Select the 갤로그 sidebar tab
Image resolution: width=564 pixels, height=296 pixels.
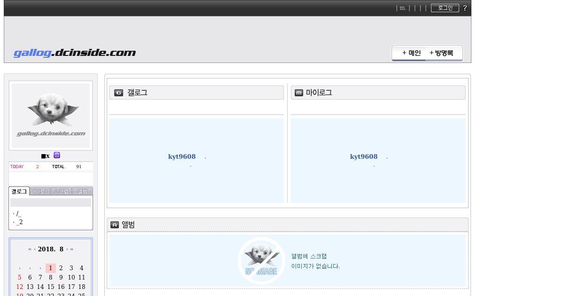tap(19, 192)
